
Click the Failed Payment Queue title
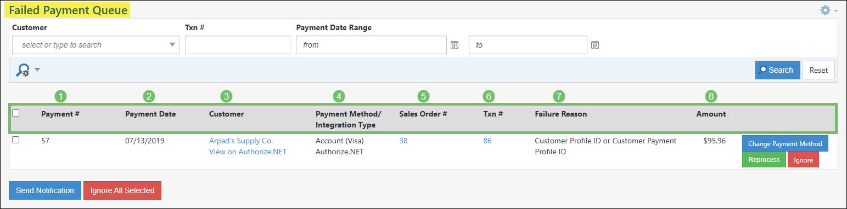coord(69,10)
